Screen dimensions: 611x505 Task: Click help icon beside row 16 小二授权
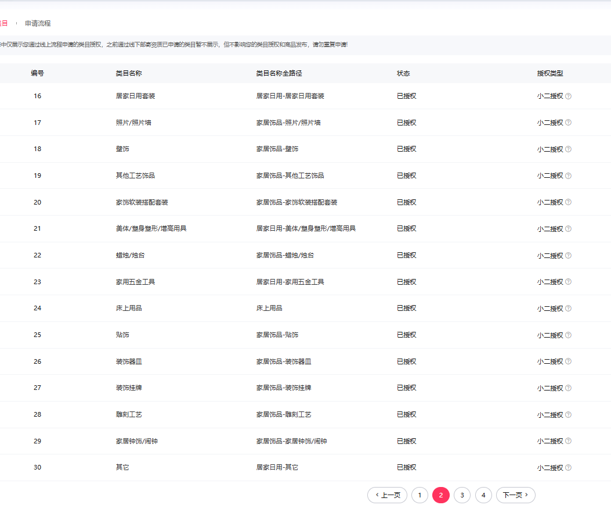pos(568,96)
